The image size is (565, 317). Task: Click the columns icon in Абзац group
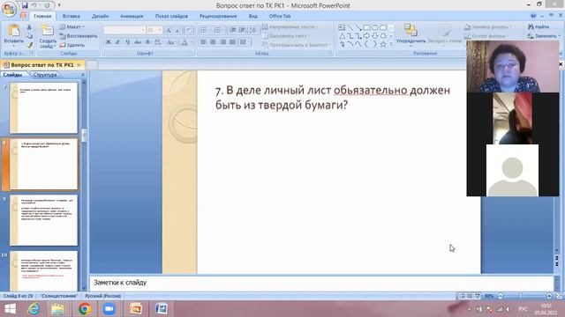point(244,42)
